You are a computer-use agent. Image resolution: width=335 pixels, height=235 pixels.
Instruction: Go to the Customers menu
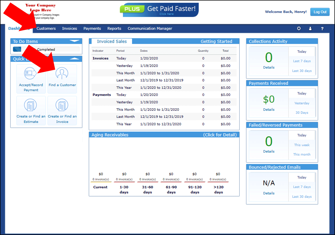tap(46, 29)
